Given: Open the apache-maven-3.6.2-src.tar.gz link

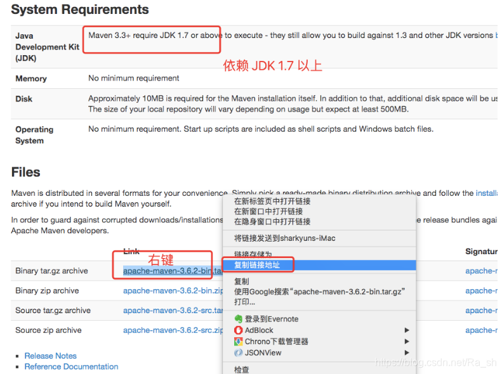Looking at the screenshot, I should [173, 311].
